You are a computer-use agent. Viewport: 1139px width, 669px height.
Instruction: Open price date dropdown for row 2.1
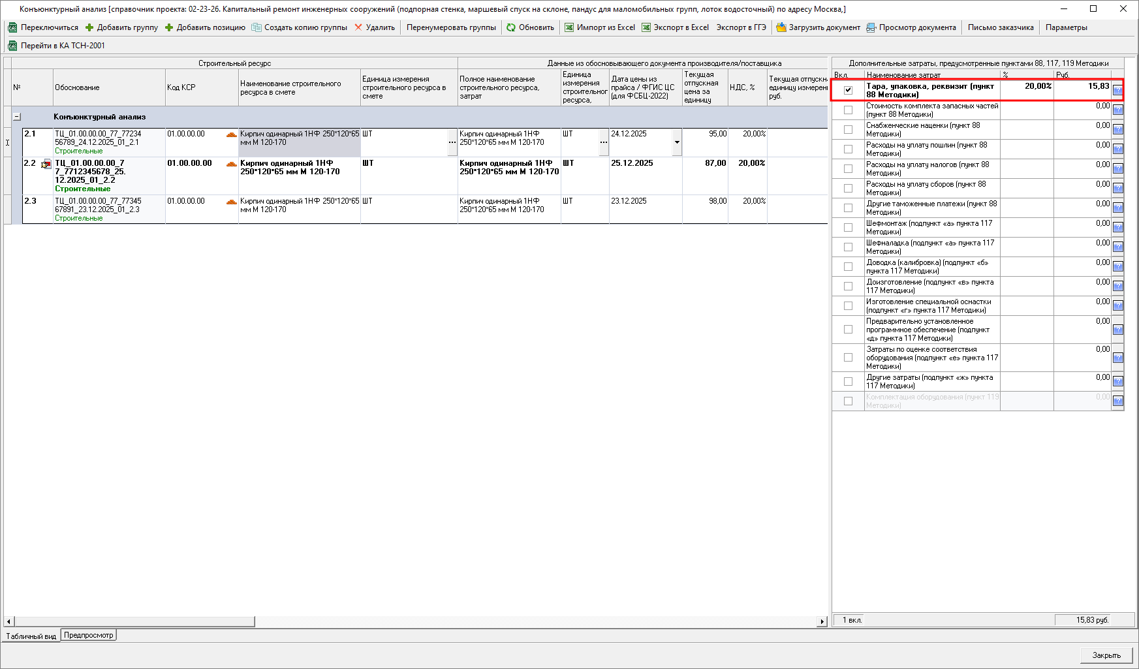pos(677,142)
